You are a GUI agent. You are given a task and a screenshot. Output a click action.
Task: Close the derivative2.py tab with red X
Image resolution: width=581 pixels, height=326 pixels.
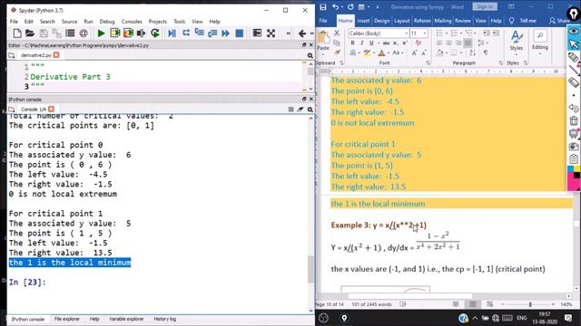point(56,55)
